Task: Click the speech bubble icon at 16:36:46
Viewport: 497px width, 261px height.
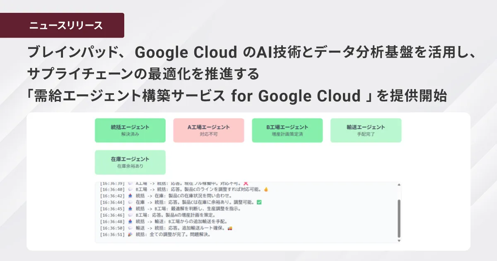Action: point(130,215)
